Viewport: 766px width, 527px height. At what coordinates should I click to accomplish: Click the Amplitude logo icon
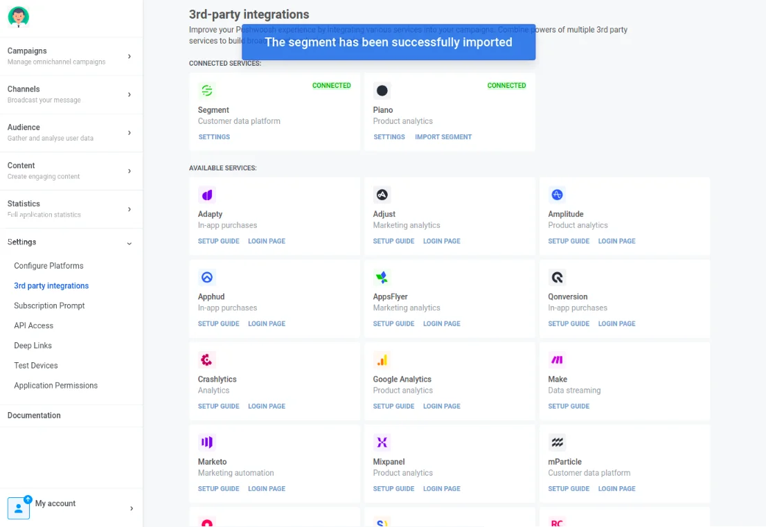tap(557, 195)
